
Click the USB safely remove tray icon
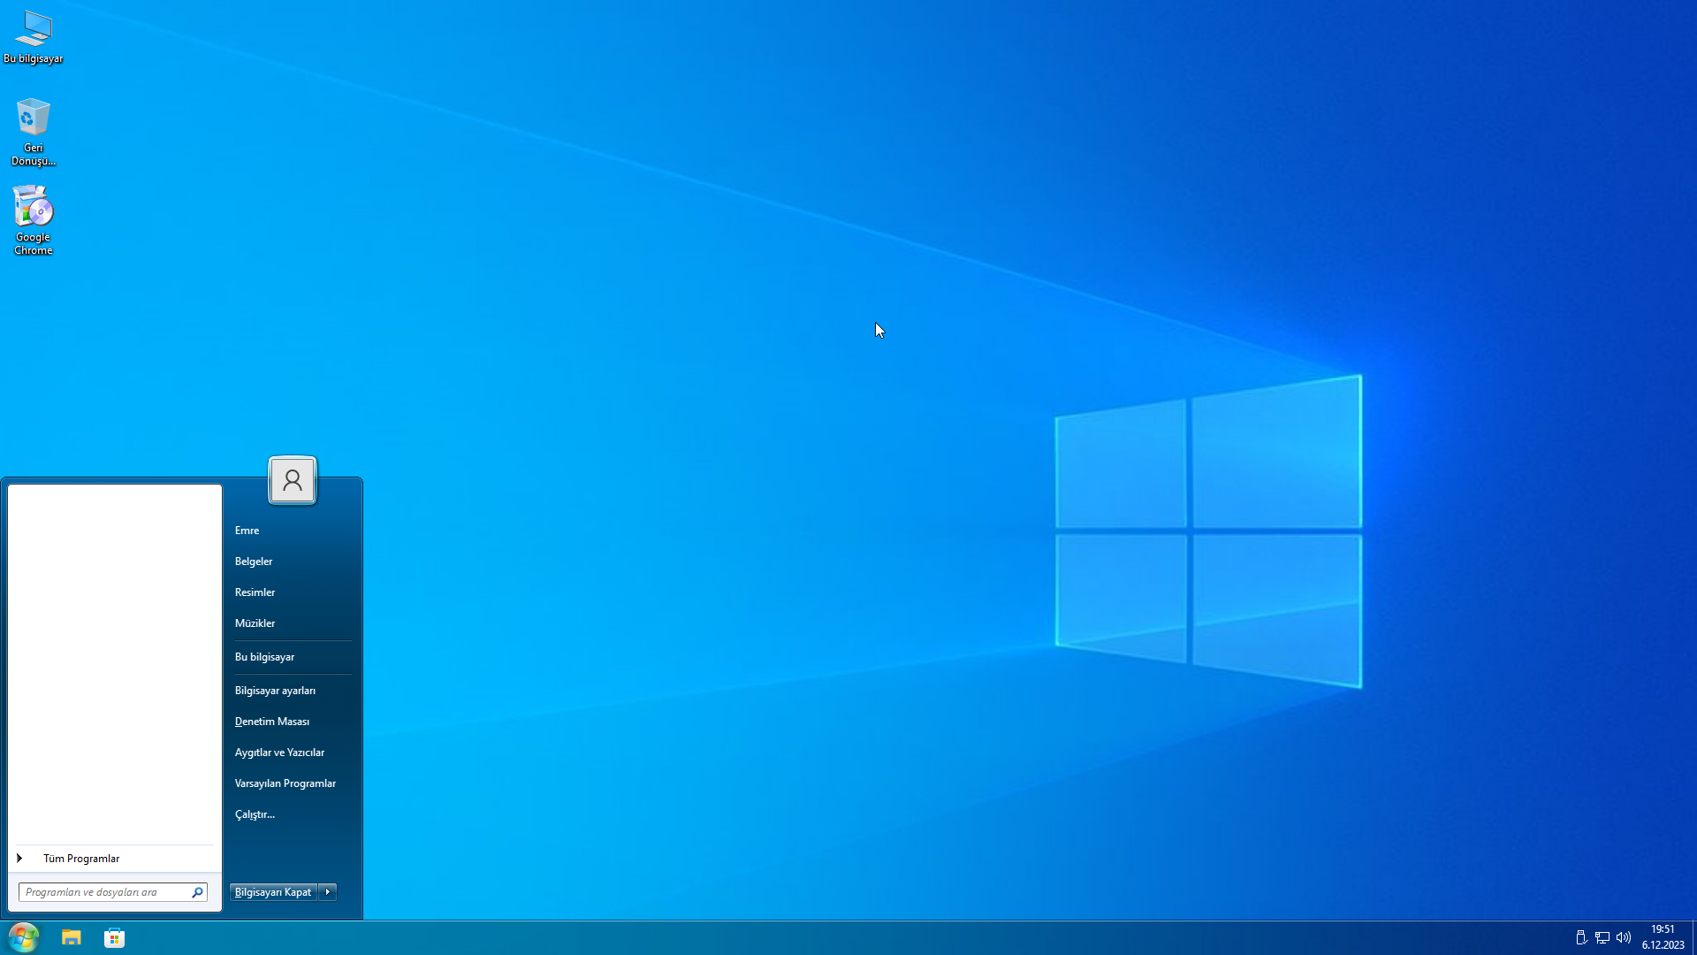pyautogui.click(x=1581, y=937)
